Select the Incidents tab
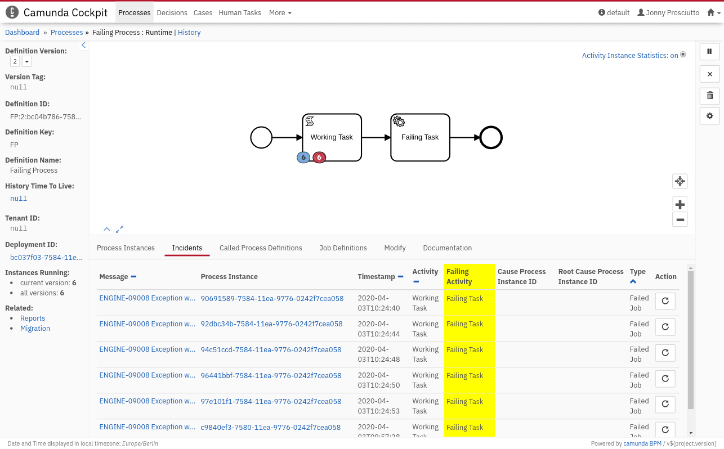This screenshot has height=449, width=724. pyautogui.click(x=187, y=248)
